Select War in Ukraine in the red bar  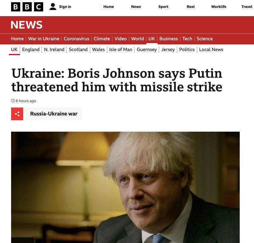click(x=44, y=39)
